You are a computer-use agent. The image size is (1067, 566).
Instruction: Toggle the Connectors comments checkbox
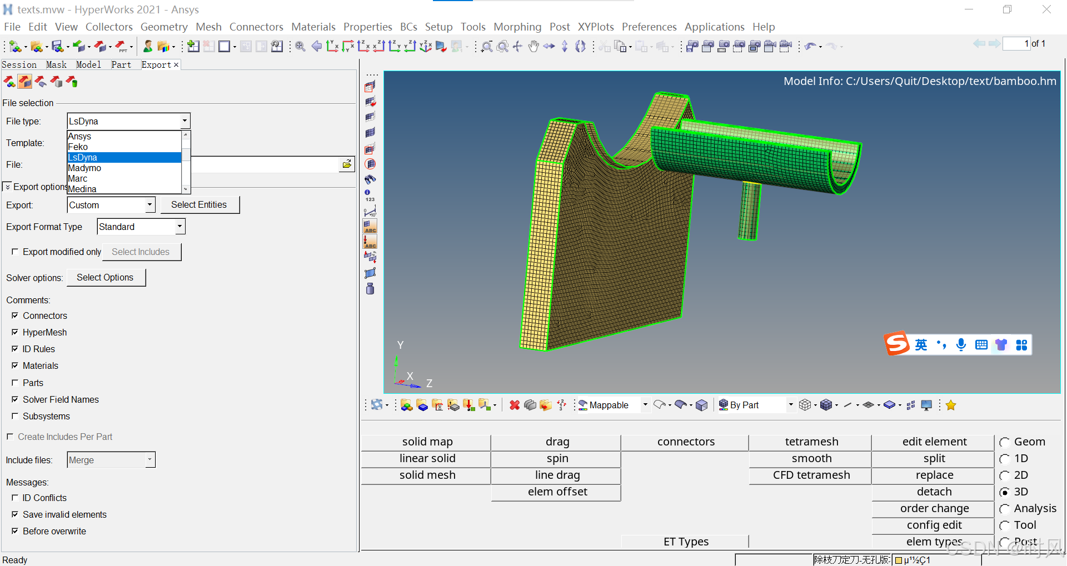[15, 315]
